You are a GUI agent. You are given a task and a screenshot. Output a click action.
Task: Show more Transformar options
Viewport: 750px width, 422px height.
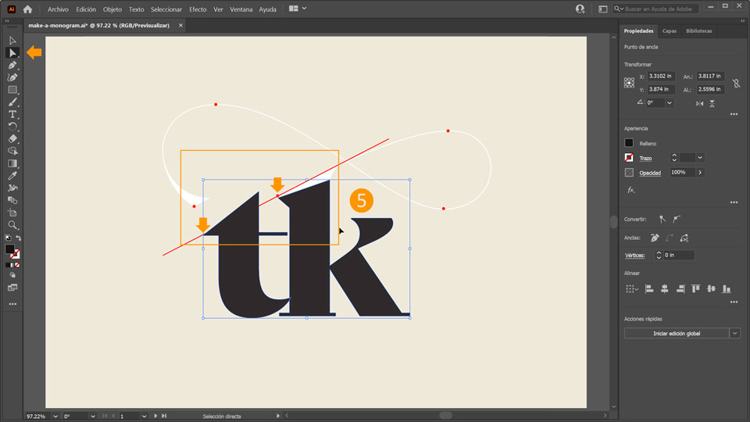(x=734, y=114)
